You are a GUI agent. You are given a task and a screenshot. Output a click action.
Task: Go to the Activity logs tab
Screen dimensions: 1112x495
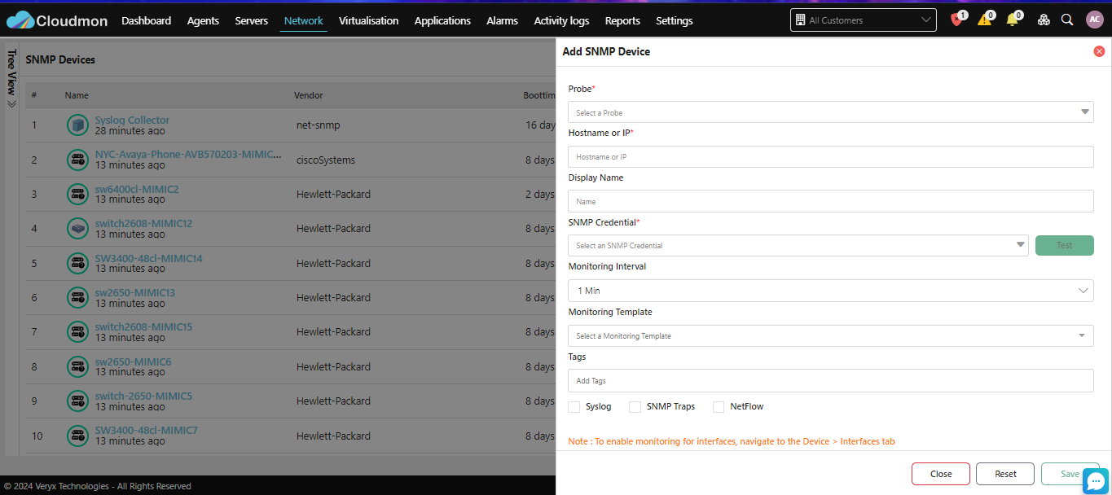click(x=561, y=20)
